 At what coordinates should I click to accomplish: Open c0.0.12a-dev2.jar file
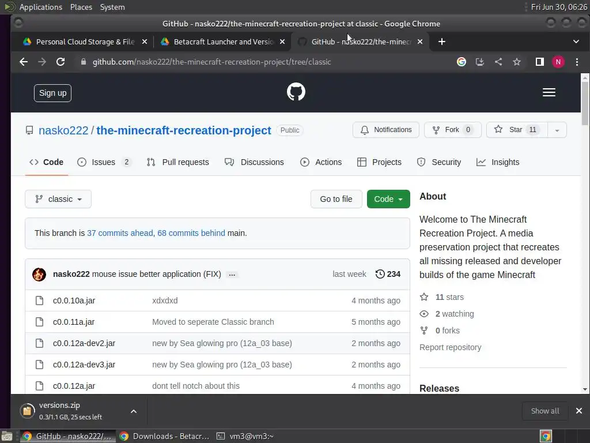84,343
